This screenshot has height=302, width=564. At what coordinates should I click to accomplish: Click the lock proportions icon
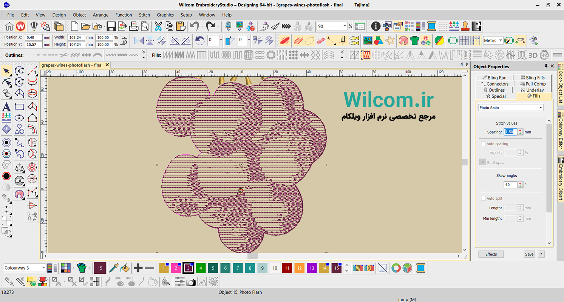coord(124,41)
